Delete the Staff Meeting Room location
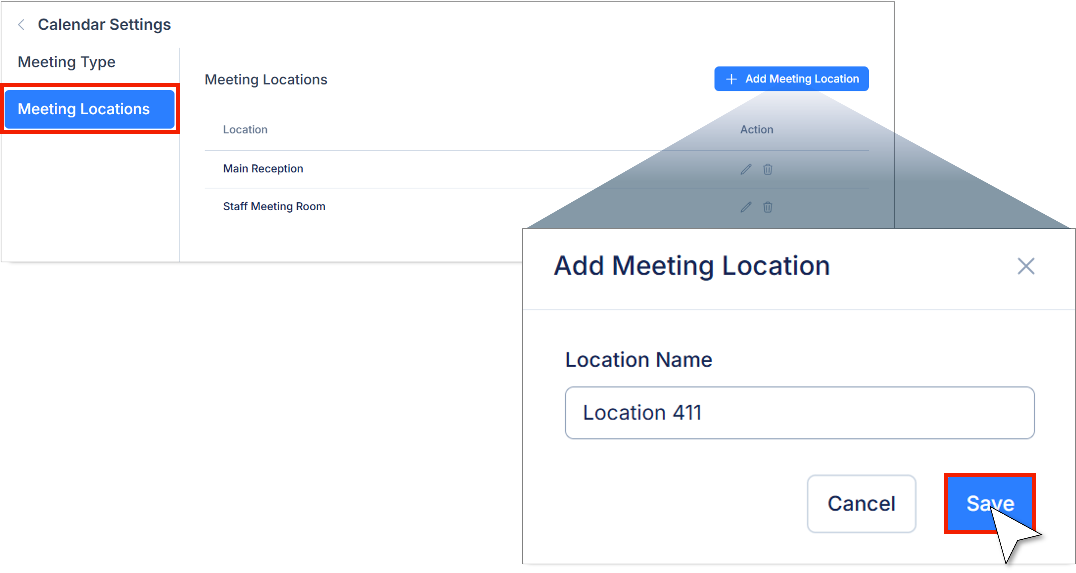Screen dimensions: 1076x573 tap(768, 207)
